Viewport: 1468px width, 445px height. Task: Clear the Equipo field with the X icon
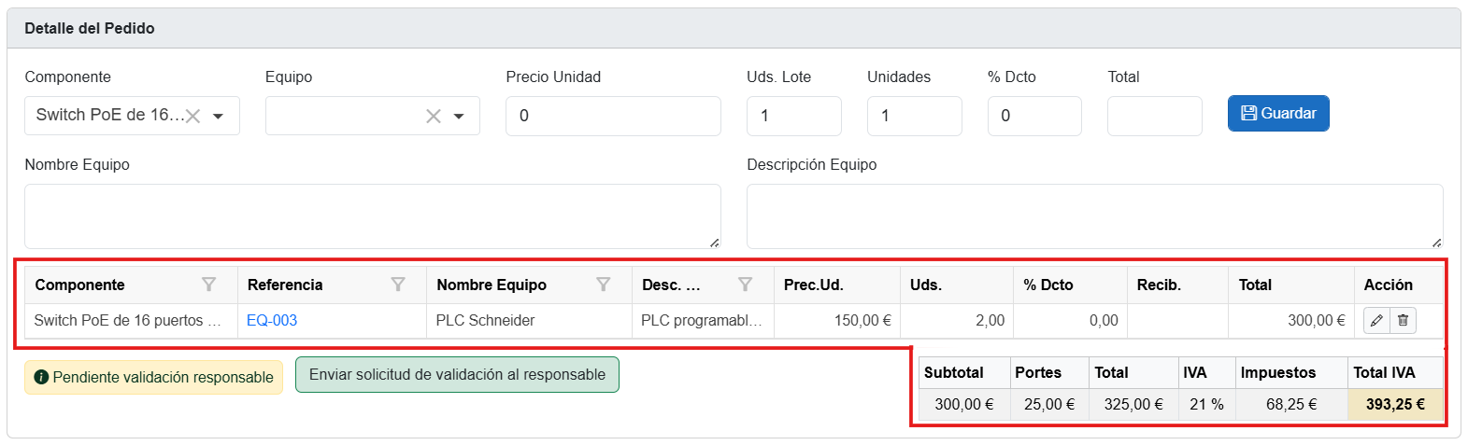[x=434, y=117]
